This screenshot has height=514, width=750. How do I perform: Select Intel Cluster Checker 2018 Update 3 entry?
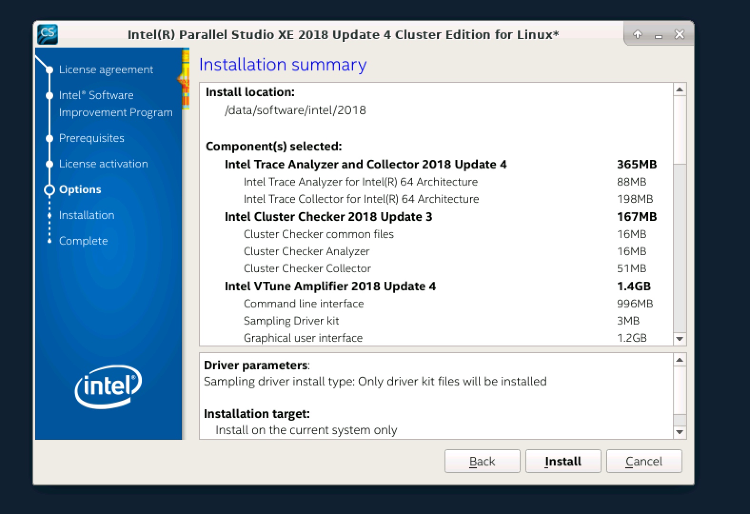click(x=328, y=217)
